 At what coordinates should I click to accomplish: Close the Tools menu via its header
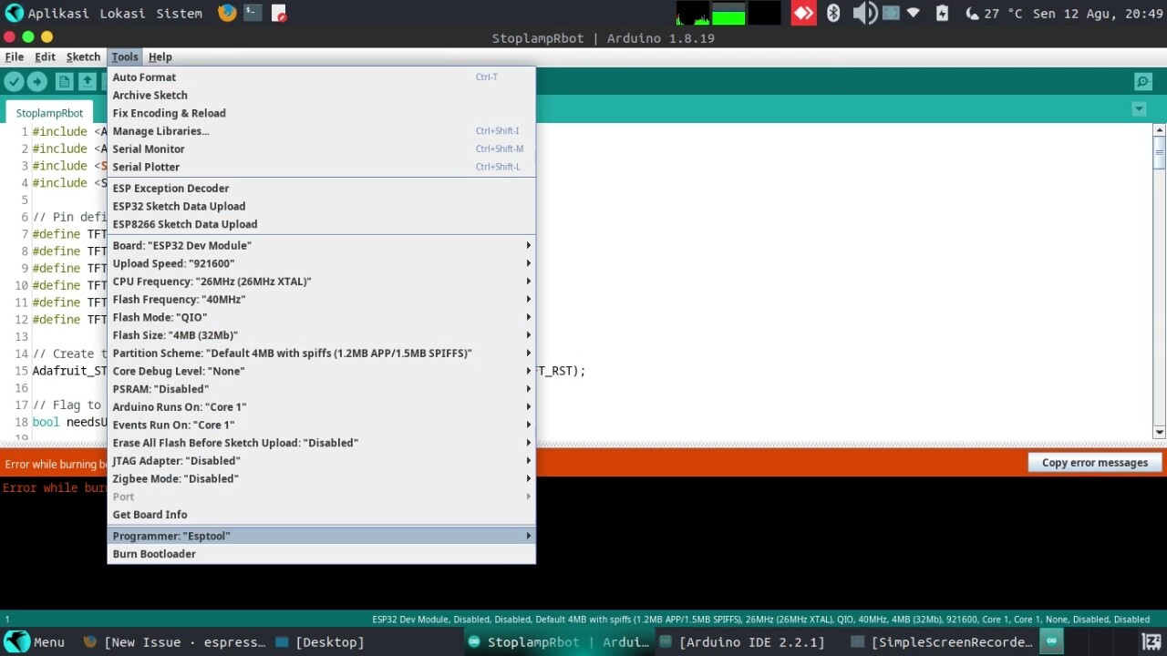(x=125, y=56)
